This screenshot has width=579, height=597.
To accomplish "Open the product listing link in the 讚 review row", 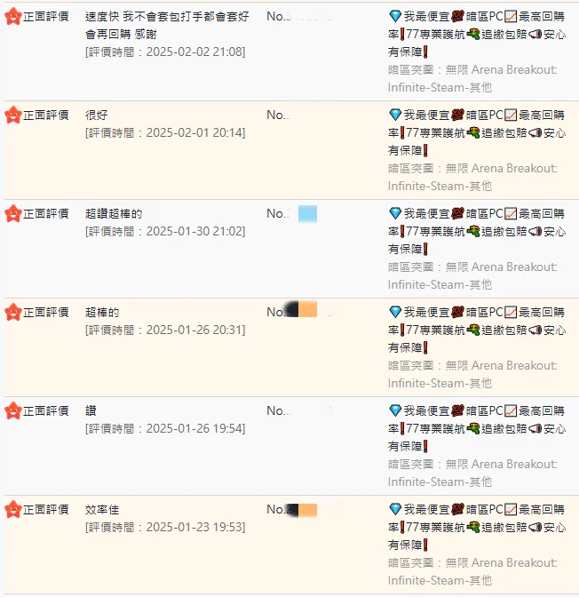I will [477, 428].
